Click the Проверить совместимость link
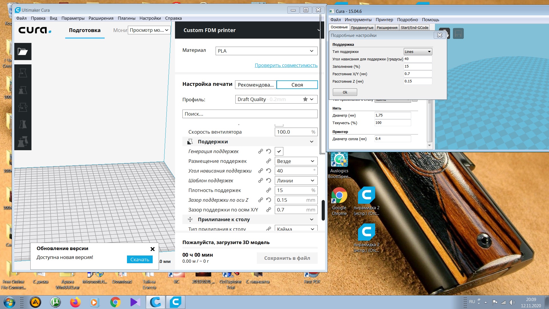The image size is (549, 309). 286,65
